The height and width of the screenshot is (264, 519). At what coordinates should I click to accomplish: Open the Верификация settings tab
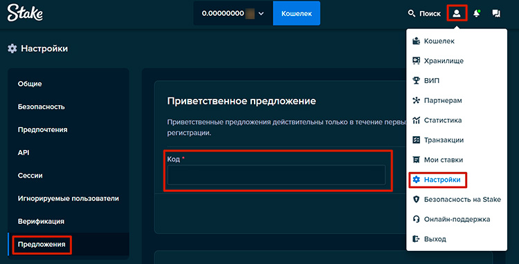(69, 221)
